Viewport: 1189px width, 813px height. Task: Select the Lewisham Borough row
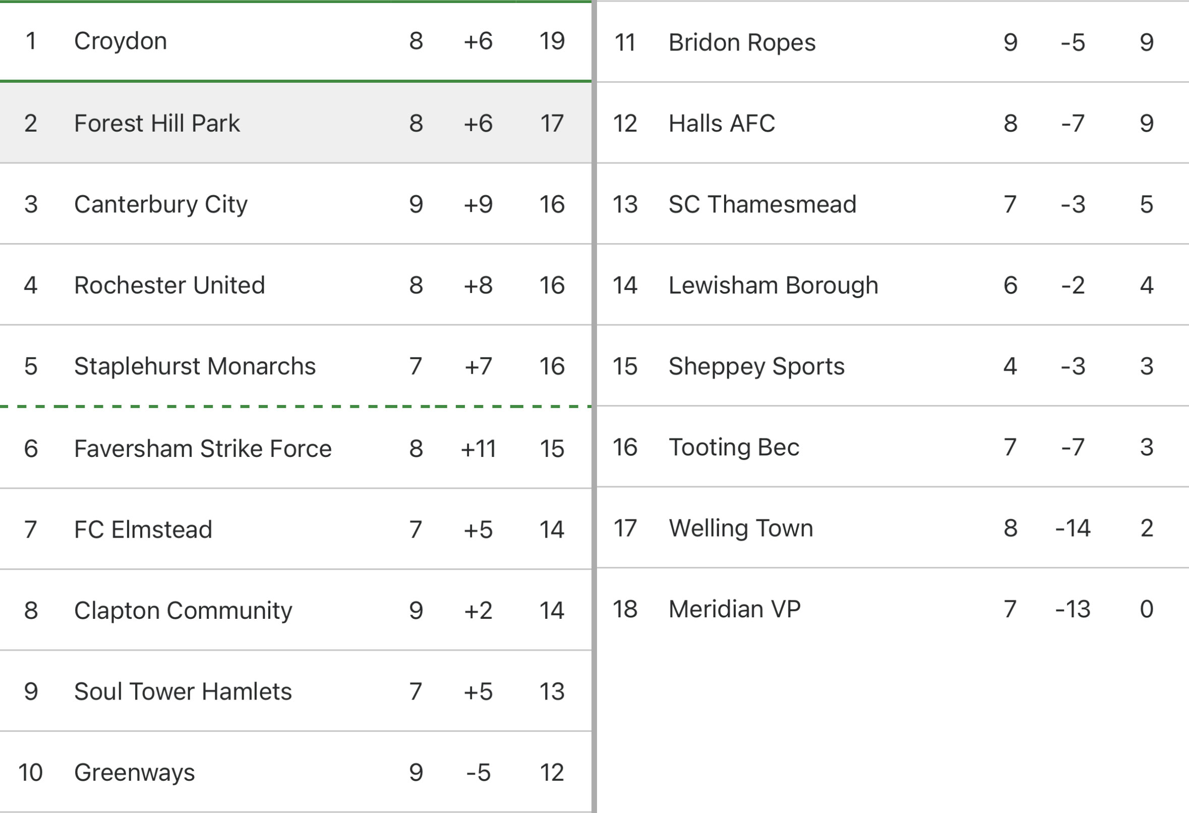[x=893, y=284]
